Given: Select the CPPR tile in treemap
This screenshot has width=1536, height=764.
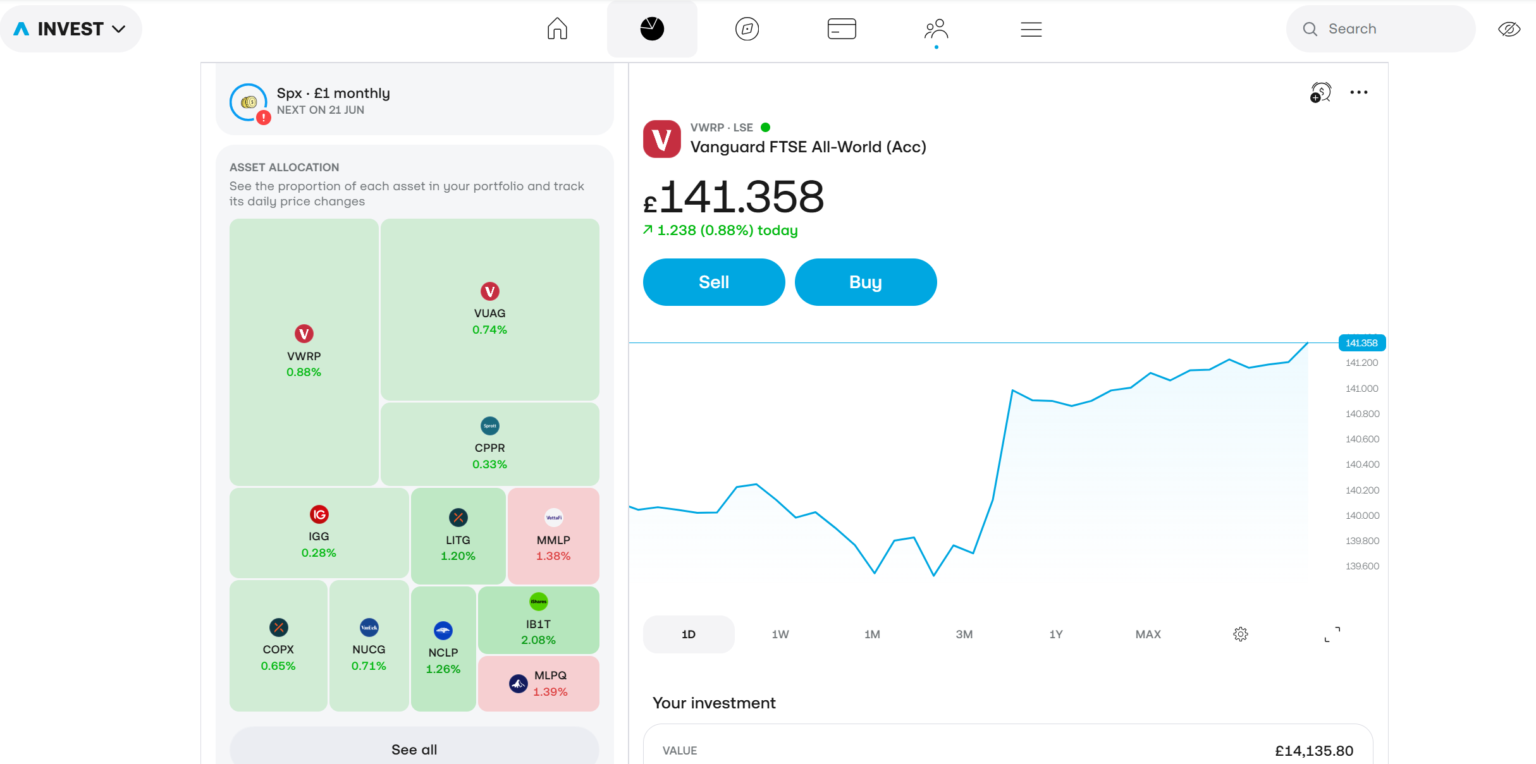Looking at the screenshot, I should [489, 444].
